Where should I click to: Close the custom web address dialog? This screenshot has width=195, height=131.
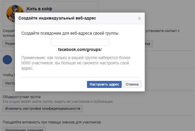click(x=139, y=18)
